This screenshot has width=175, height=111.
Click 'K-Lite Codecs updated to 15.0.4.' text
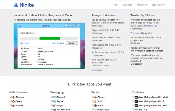coord(108,52)
